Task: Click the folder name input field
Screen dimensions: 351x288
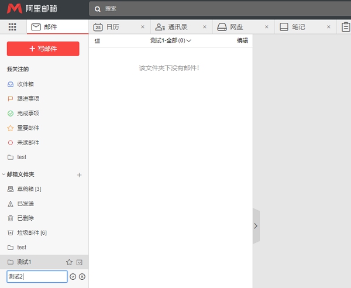Action: 37,277
